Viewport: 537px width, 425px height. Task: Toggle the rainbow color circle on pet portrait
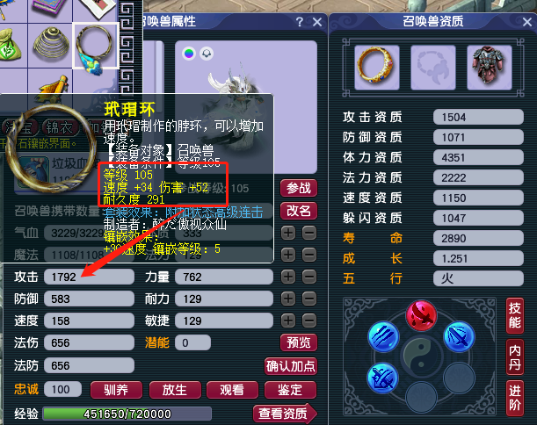pos(189,54)
